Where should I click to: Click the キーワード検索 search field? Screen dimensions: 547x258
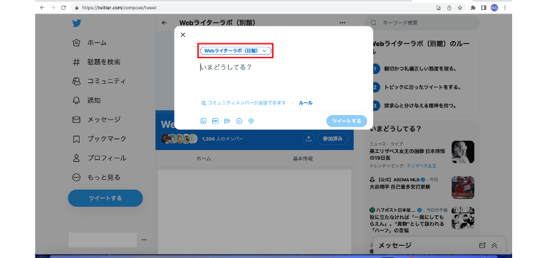(422, 23)
